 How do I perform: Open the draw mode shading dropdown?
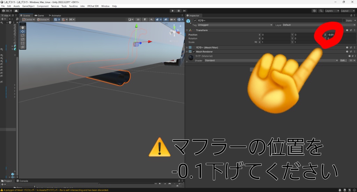130,20
